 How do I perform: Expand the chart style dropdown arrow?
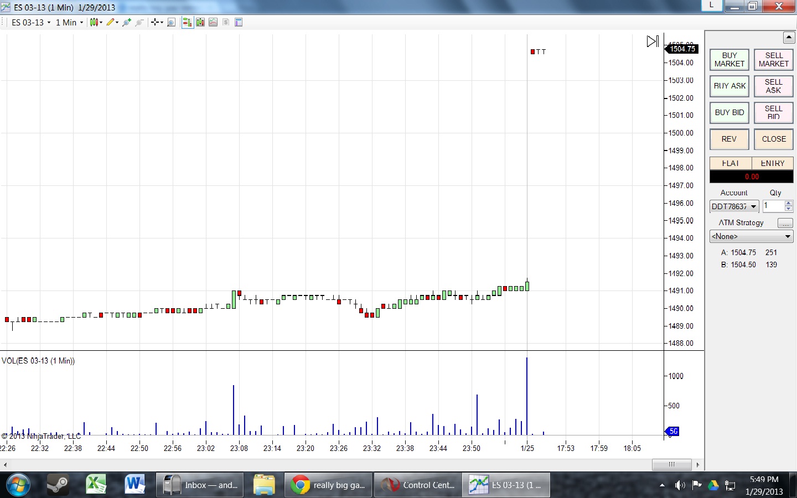(x=101, y=23)
